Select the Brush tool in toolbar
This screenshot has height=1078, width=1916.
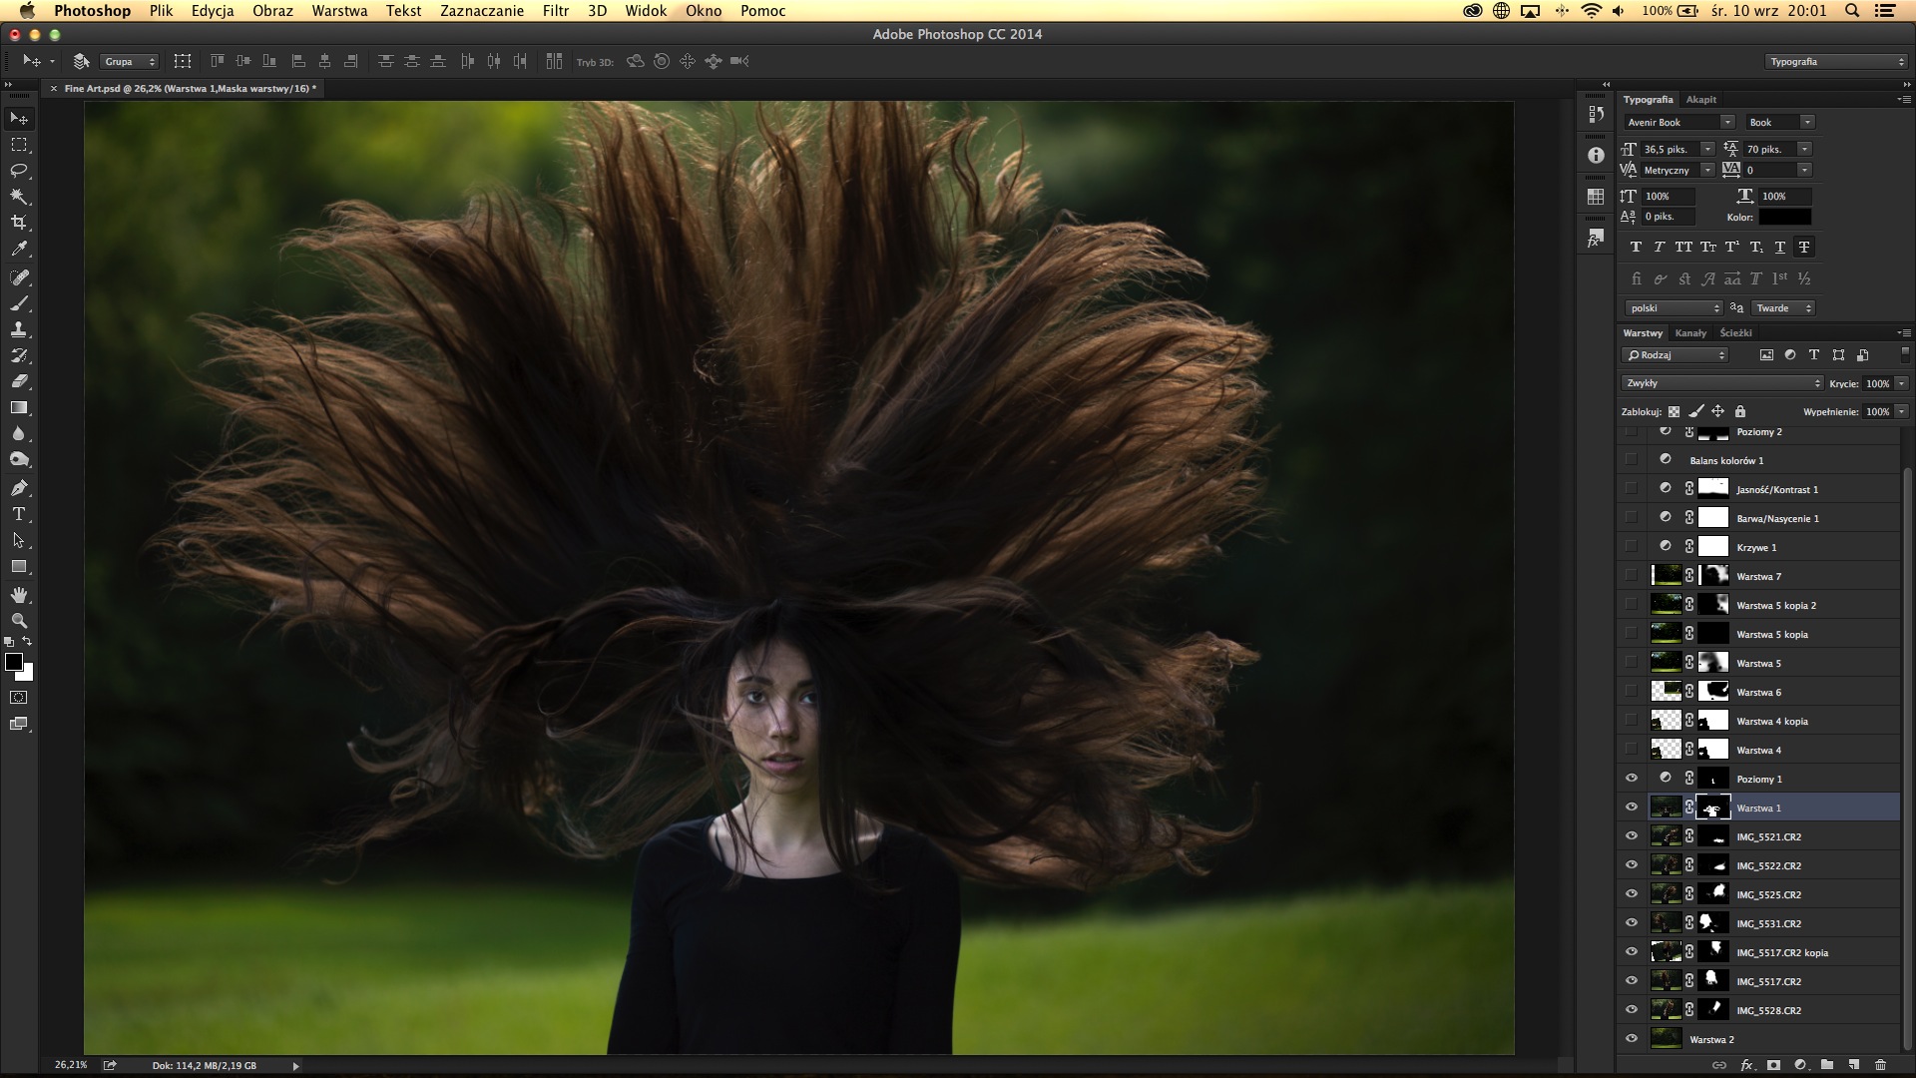point(18,302)
